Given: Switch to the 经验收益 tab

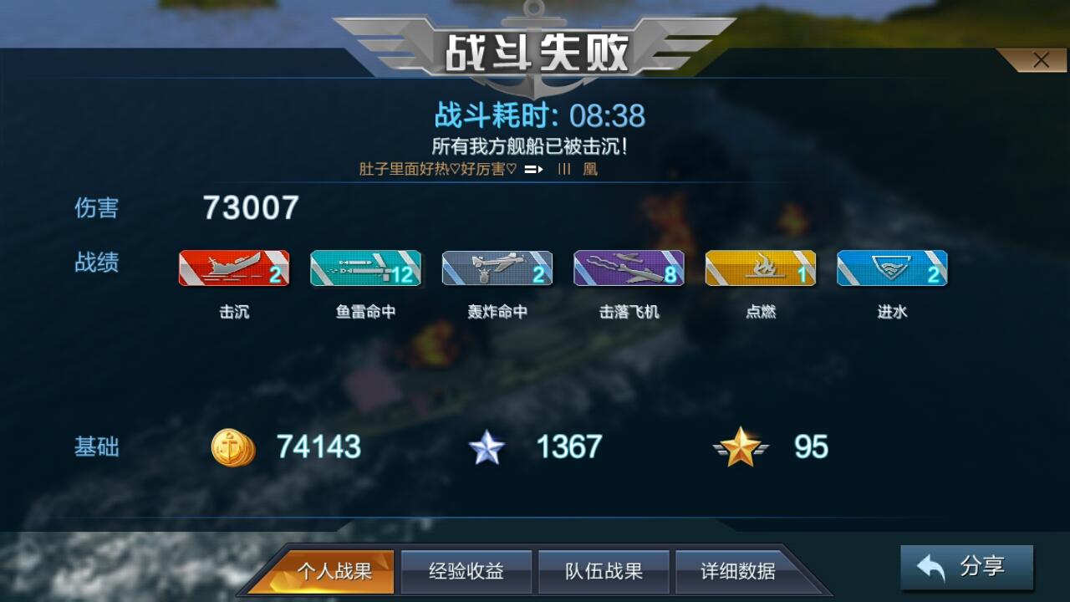Looking at the screenshot, I should pos(466,571).
